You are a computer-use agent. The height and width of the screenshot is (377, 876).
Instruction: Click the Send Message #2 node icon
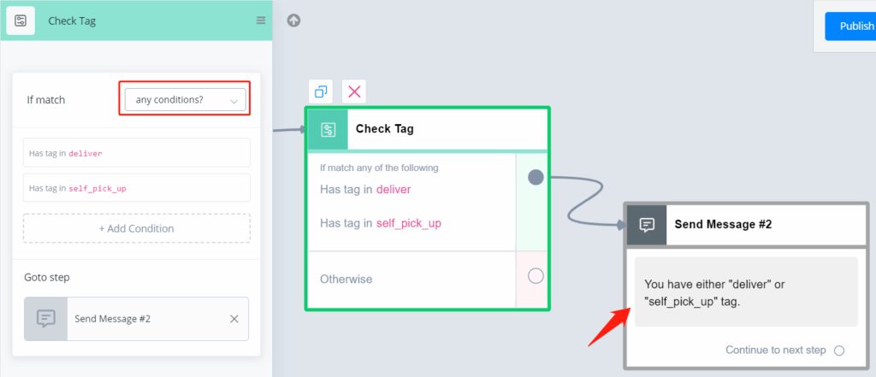pos(647,225)
